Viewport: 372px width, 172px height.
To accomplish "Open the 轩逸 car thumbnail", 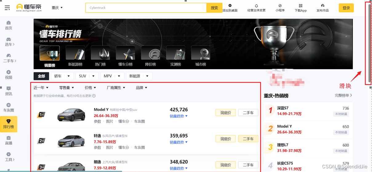I will pyautogui.click(x=71, y=141).
